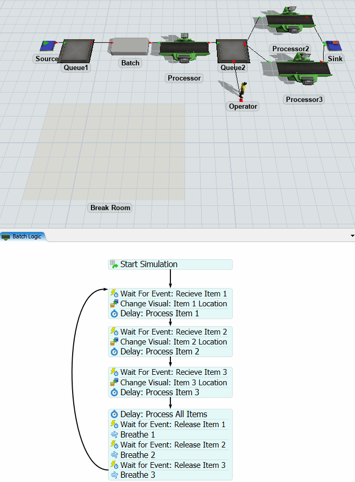Select Delay: Process All Items activity

tap(163, 415)
